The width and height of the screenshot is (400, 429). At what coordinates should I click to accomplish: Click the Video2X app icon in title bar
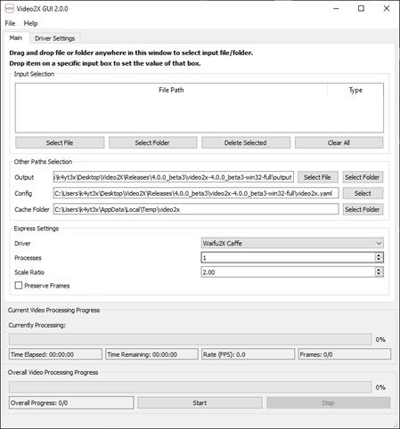pyautogui.click(x=9, y=9)
